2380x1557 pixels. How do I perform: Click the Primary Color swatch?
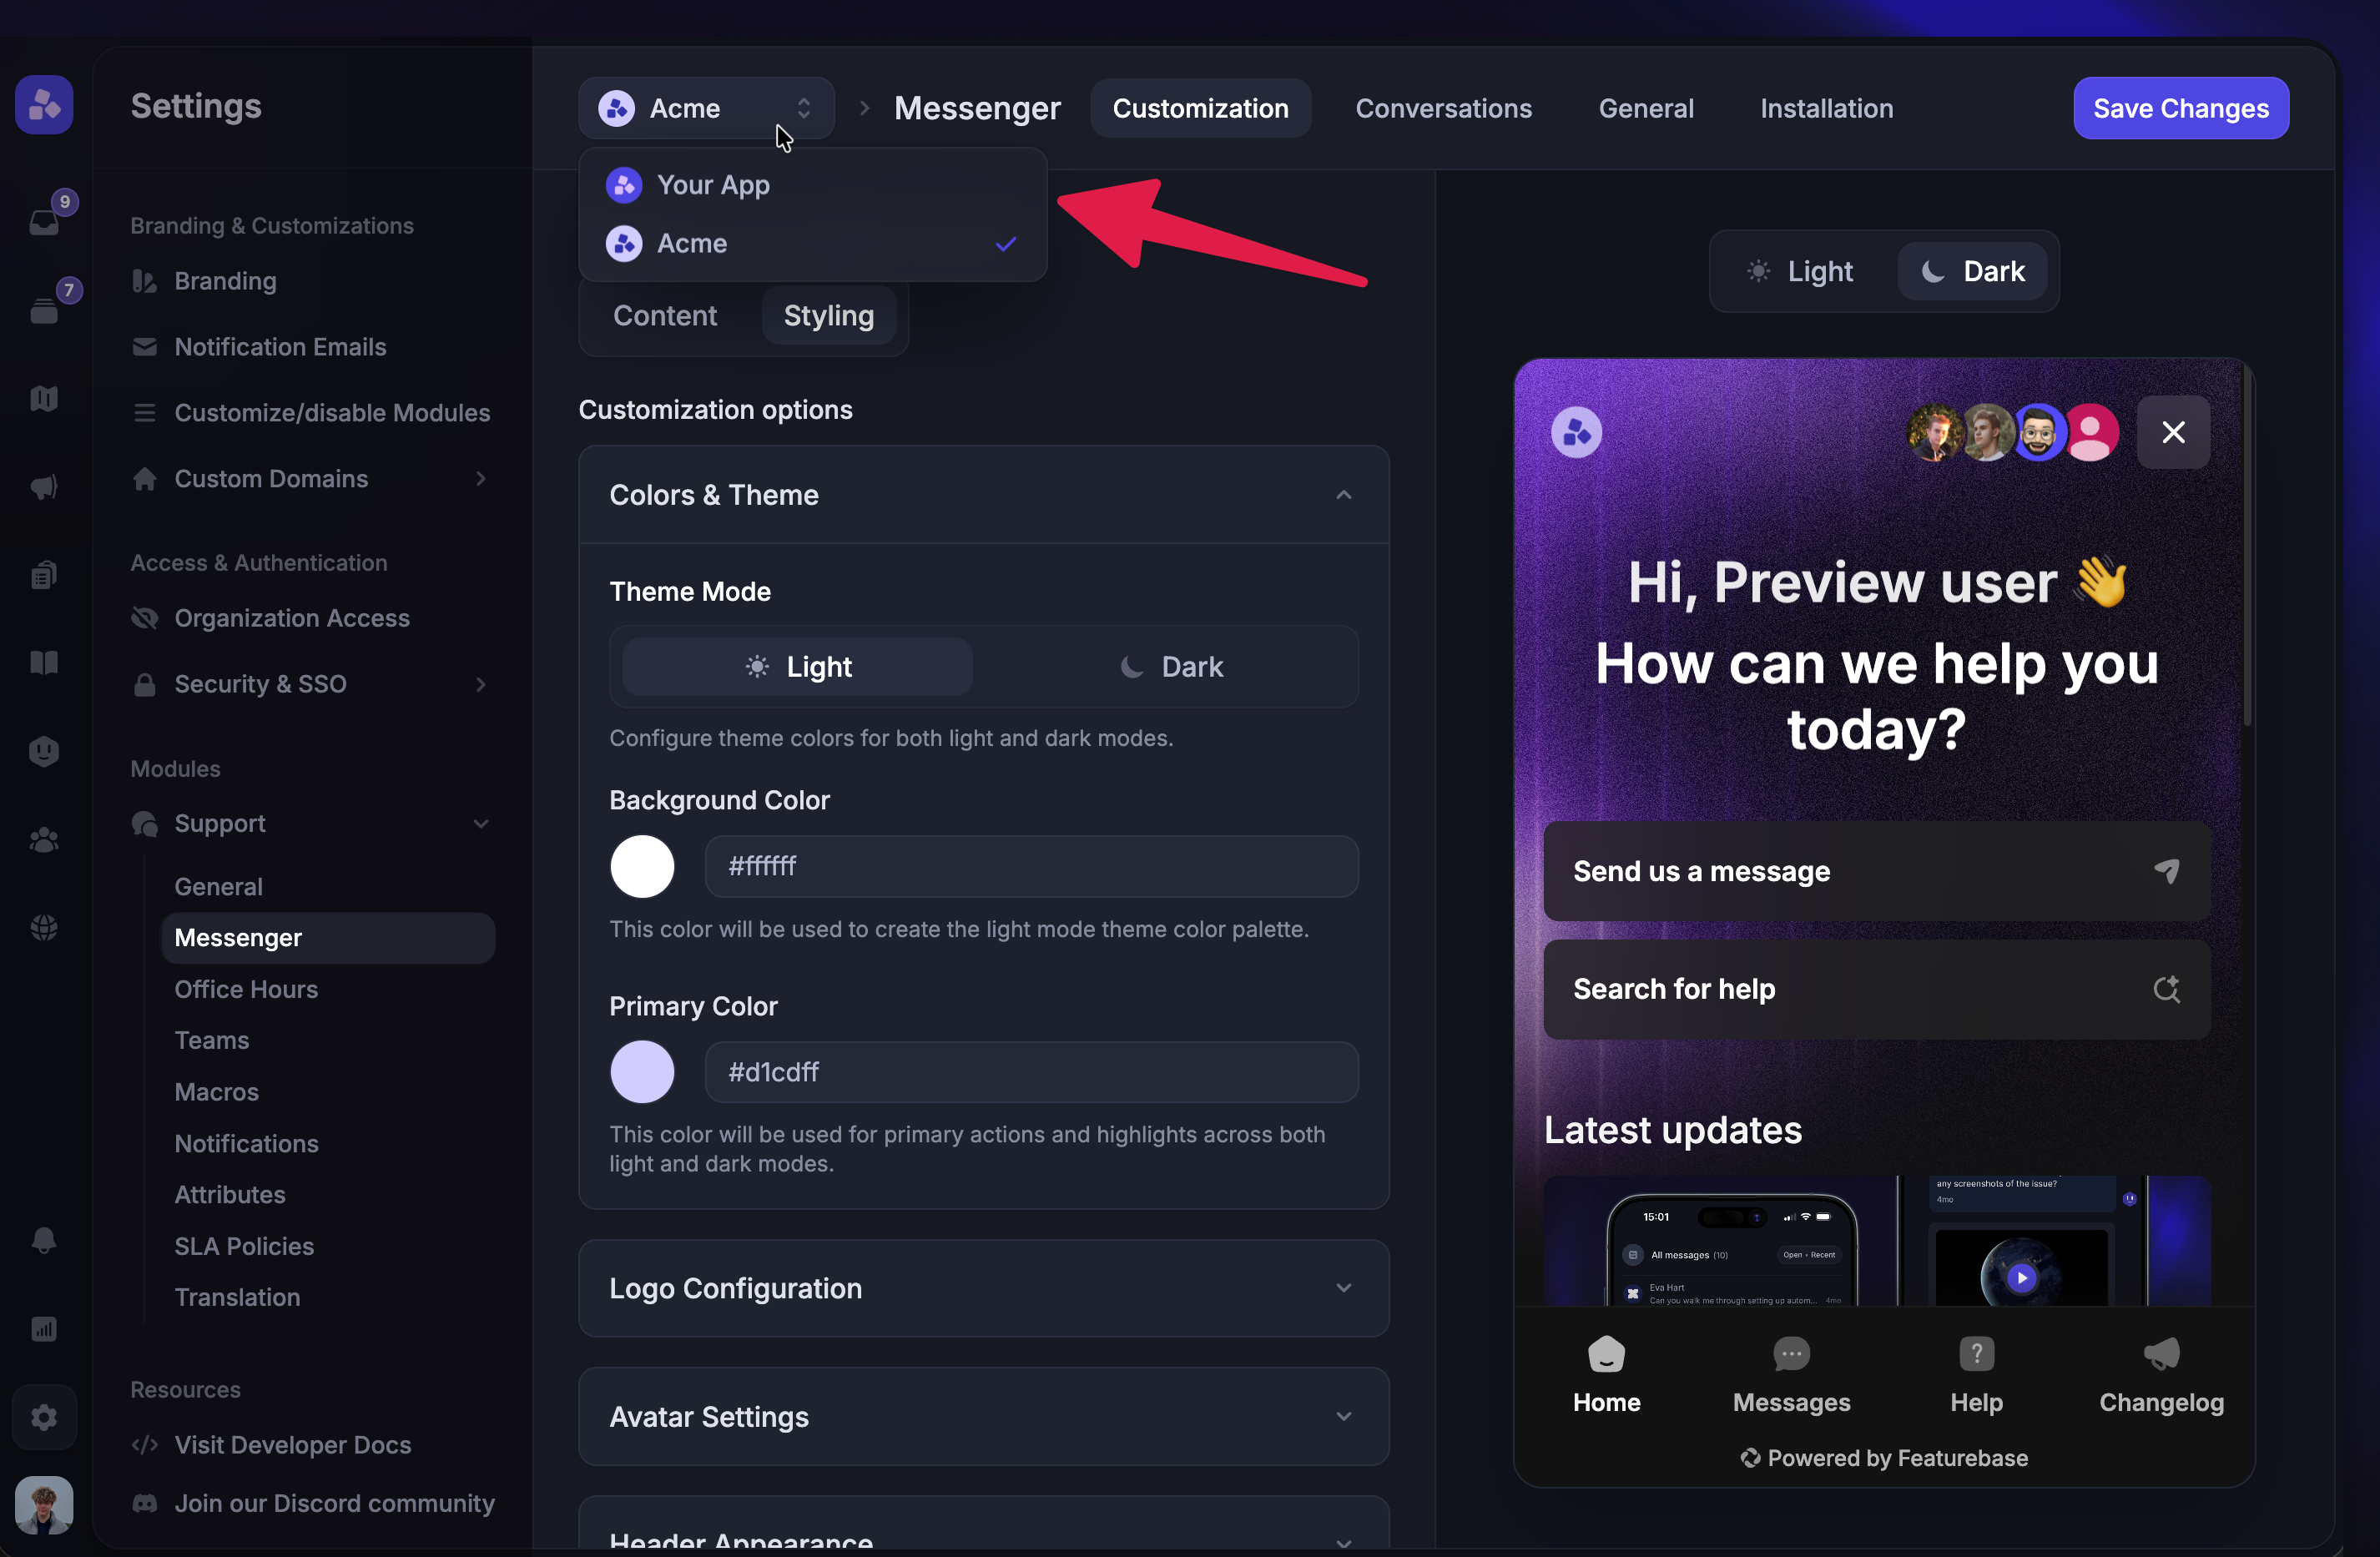click(x=642, y=1071)
